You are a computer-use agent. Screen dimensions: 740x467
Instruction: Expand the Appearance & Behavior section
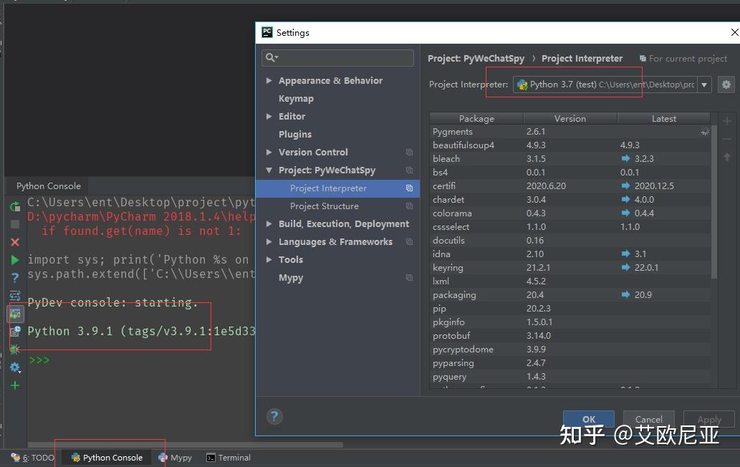coord(269,80)
